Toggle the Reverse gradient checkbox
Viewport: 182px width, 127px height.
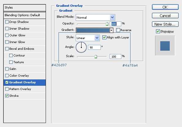coord(118,30)
